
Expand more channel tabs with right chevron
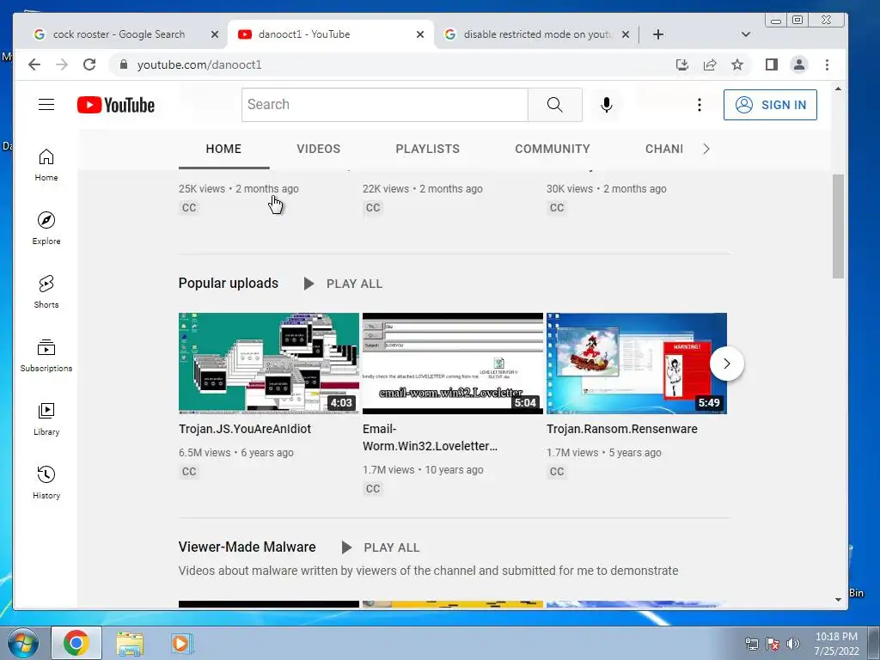coord(706,149)
